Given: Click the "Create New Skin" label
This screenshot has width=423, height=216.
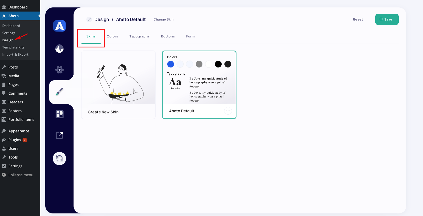Looking at the screenshot, I should click(103, 112).
